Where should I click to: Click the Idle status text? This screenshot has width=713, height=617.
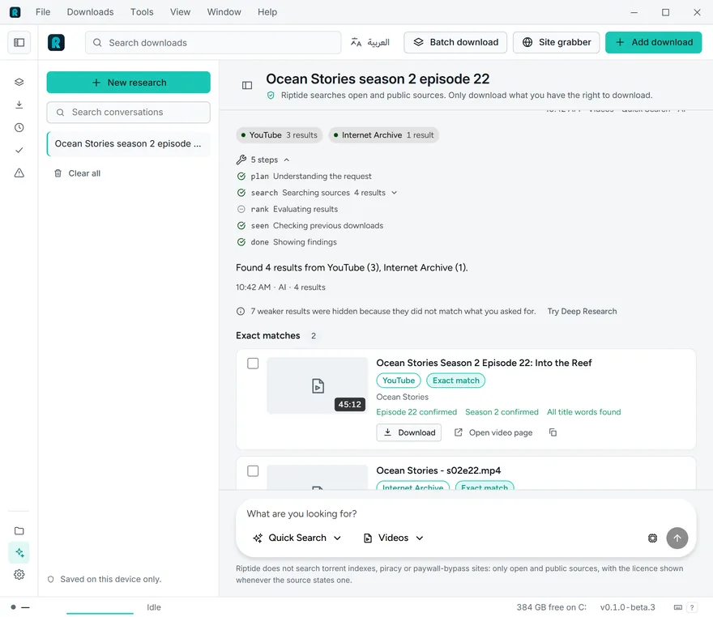154,607
